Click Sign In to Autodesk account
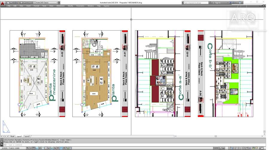The width and height of the screenshot is (269, 150). 217,3
